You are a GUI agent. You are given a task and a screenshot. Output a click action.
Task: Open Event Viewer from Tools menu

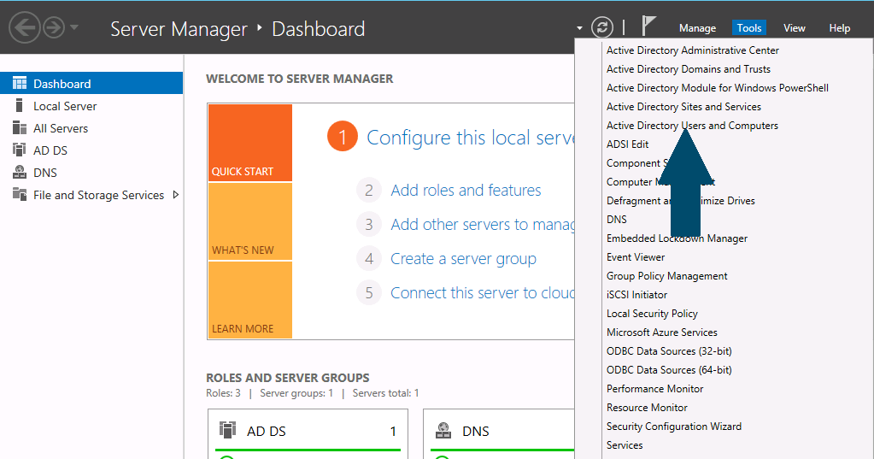(x=636, y=257)
